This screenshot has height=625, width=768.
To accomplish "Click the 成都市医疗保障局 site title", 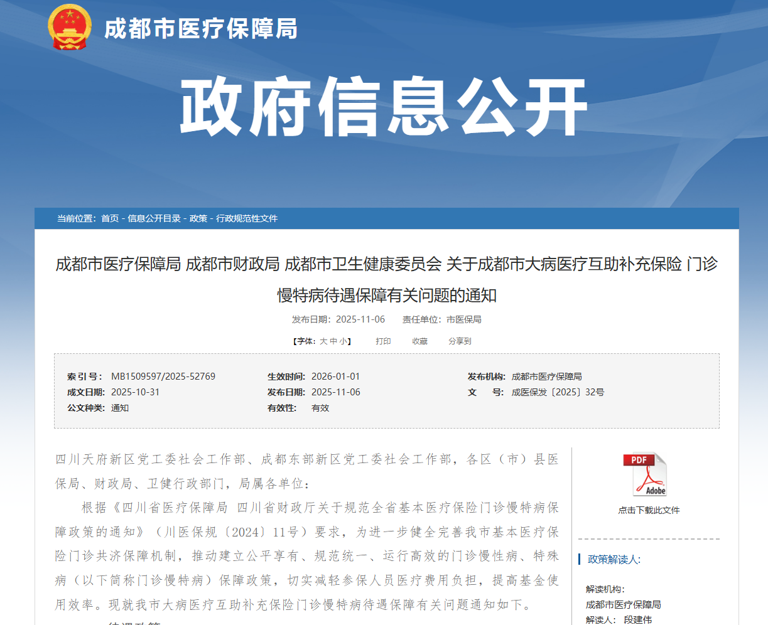I will 200,29.
